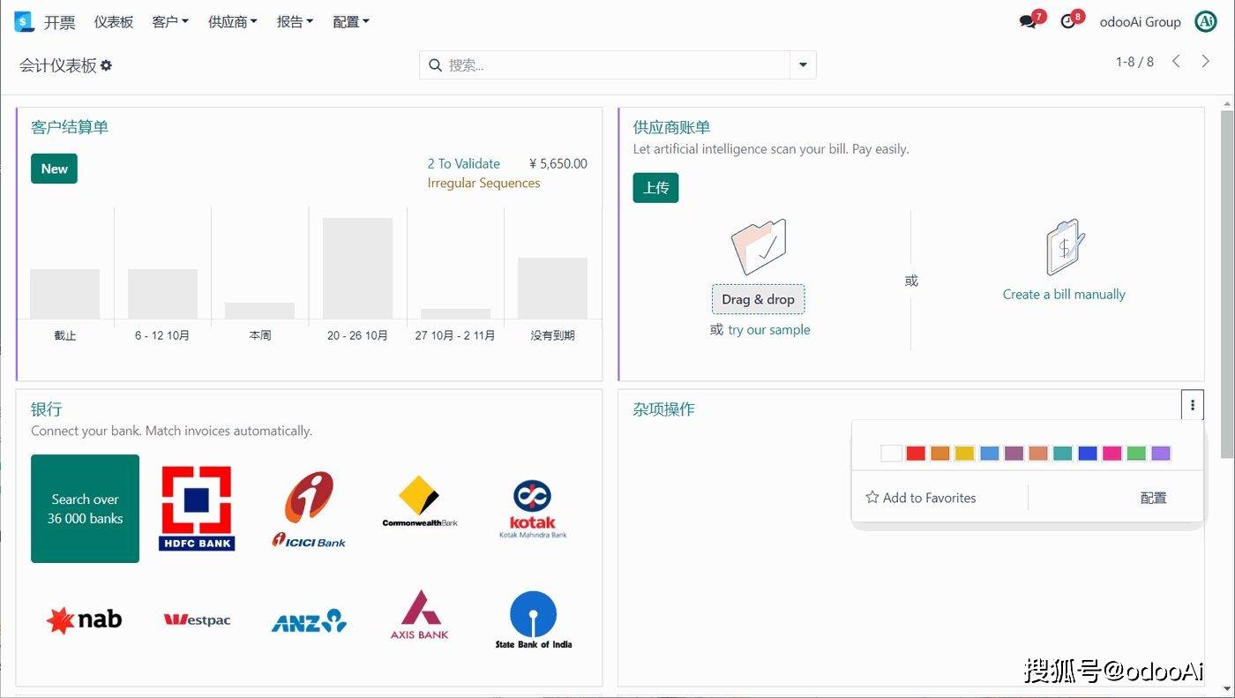Open the search options dropdown arrow

(x=803, y=65)
